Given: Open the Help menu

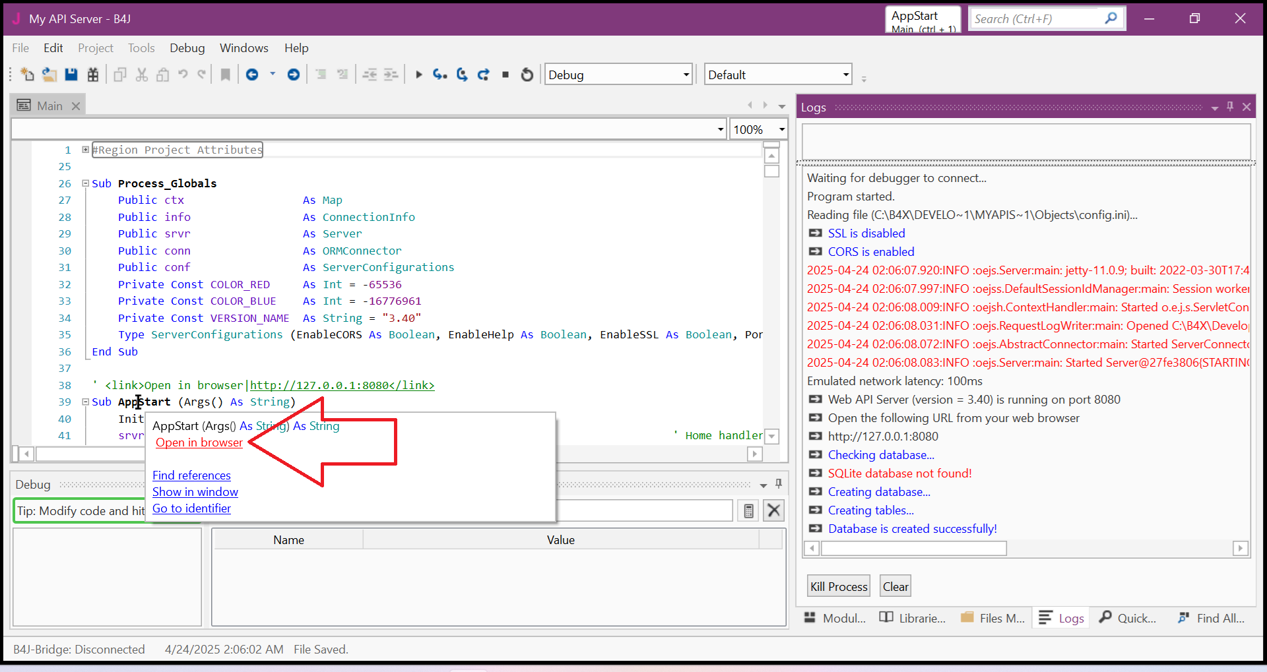Looking at the screenshot, I should (296, 48).
